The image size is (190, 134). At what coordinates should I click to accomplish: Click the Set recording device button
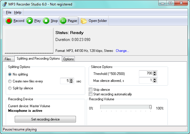[x=45, y=119]
